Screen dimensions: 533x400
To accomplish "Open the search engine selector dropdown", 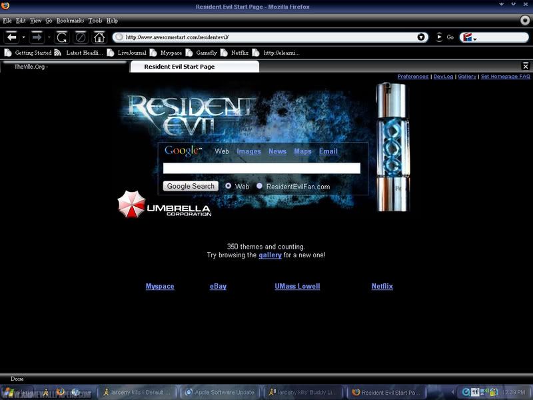I will coord(470,37).
